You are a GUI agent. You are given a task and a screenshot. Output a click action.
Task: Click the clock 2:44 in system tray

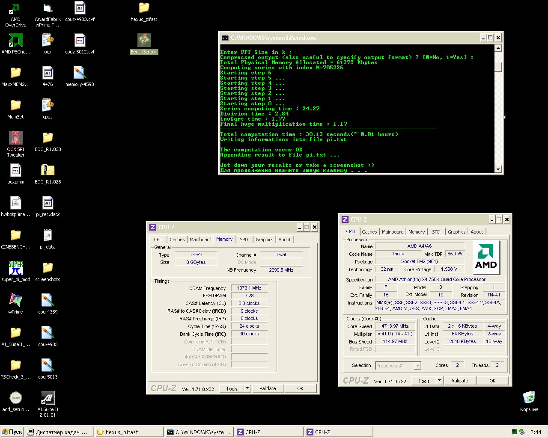click(535, 432)
